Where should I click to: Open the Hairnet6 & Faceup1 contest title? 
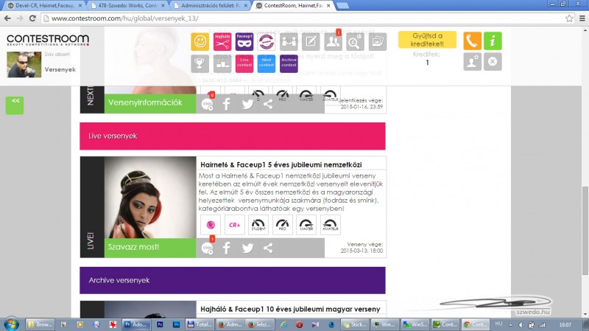pos(281,164)
